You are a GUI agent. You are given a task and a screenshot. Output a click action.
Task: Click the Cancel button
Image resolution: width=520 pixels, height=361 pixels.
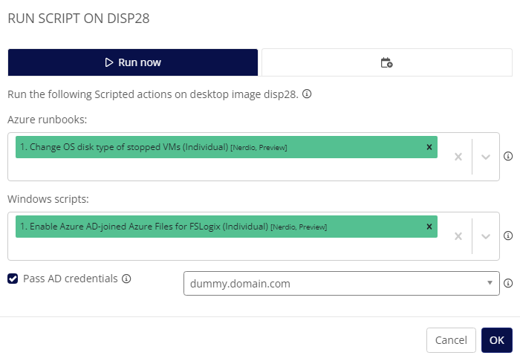point(451,340)
